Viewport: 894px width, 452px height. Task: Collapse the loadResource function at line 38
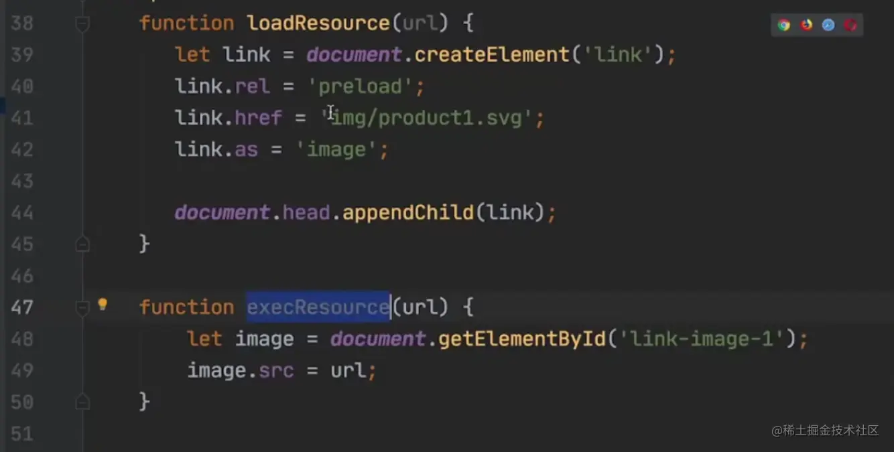[x=82, y=25]
